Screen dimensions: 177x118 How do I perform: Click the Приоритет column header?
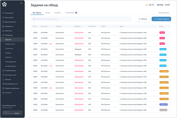tap(77, 26)
